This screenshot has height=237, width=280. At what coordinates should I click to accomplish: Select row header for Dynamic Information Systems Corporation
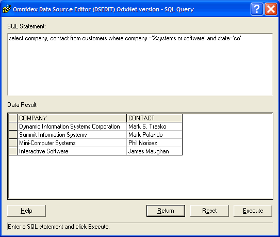click(13, 127)
